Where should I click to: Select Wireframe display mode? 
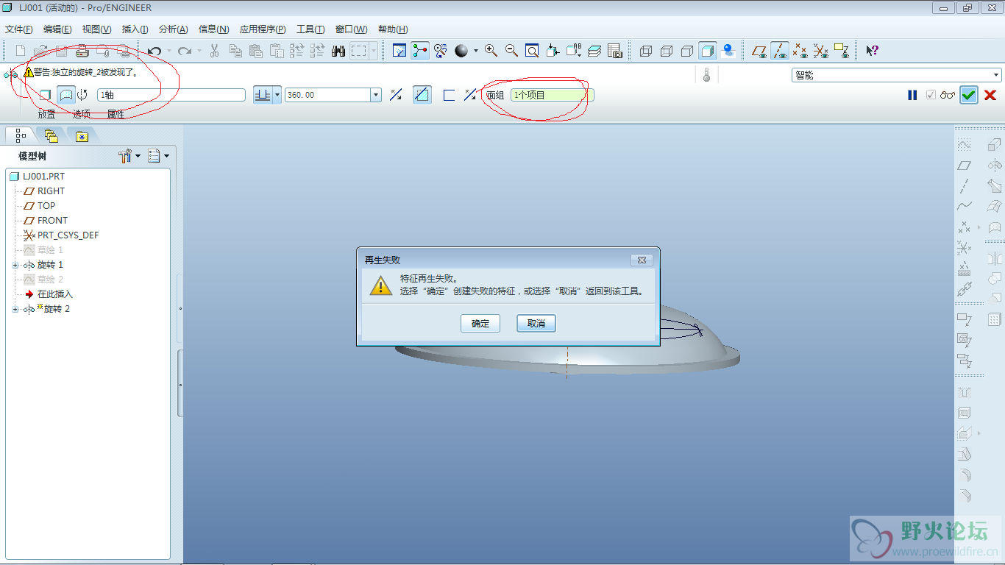(646, 51)
